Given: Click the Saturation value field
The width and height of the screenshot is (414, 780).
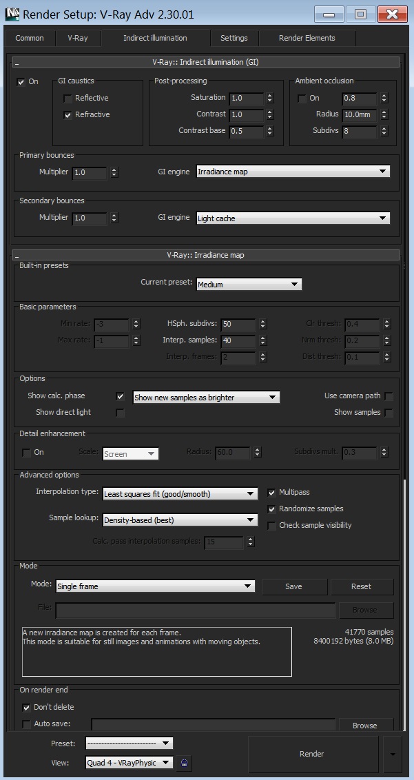Looking at the screenshot, I should click(247, 99).
